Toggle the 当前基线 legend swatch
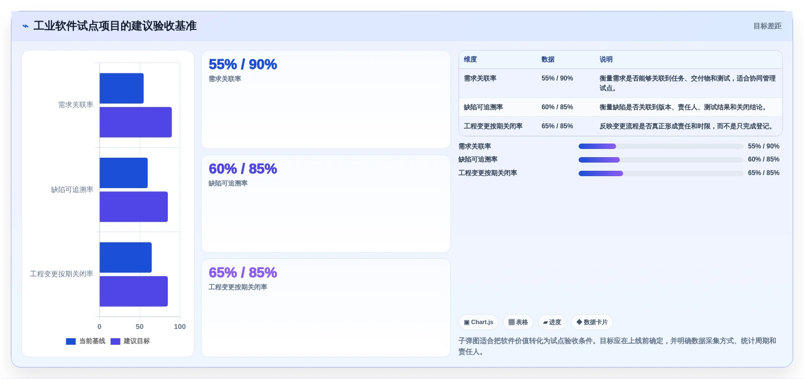 (x=71, y=341)
